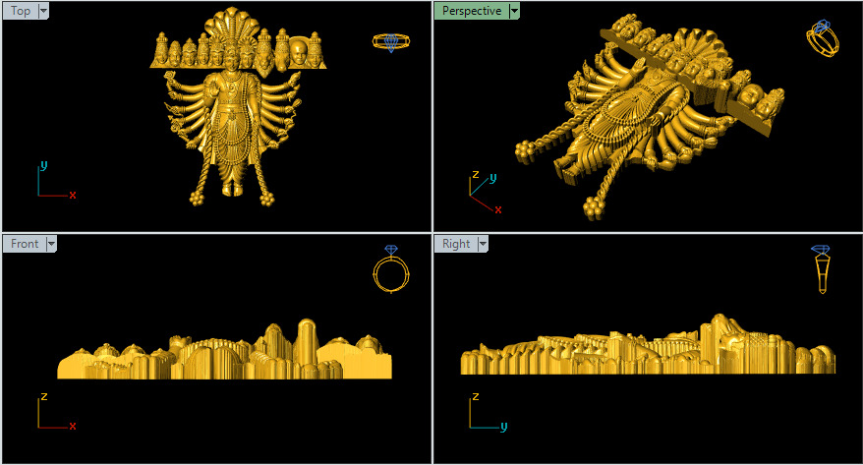Click the ring orientation icon in Top view
Viewport: 863px width, 465px height.
pyautogui.click(x=391, y=42)
